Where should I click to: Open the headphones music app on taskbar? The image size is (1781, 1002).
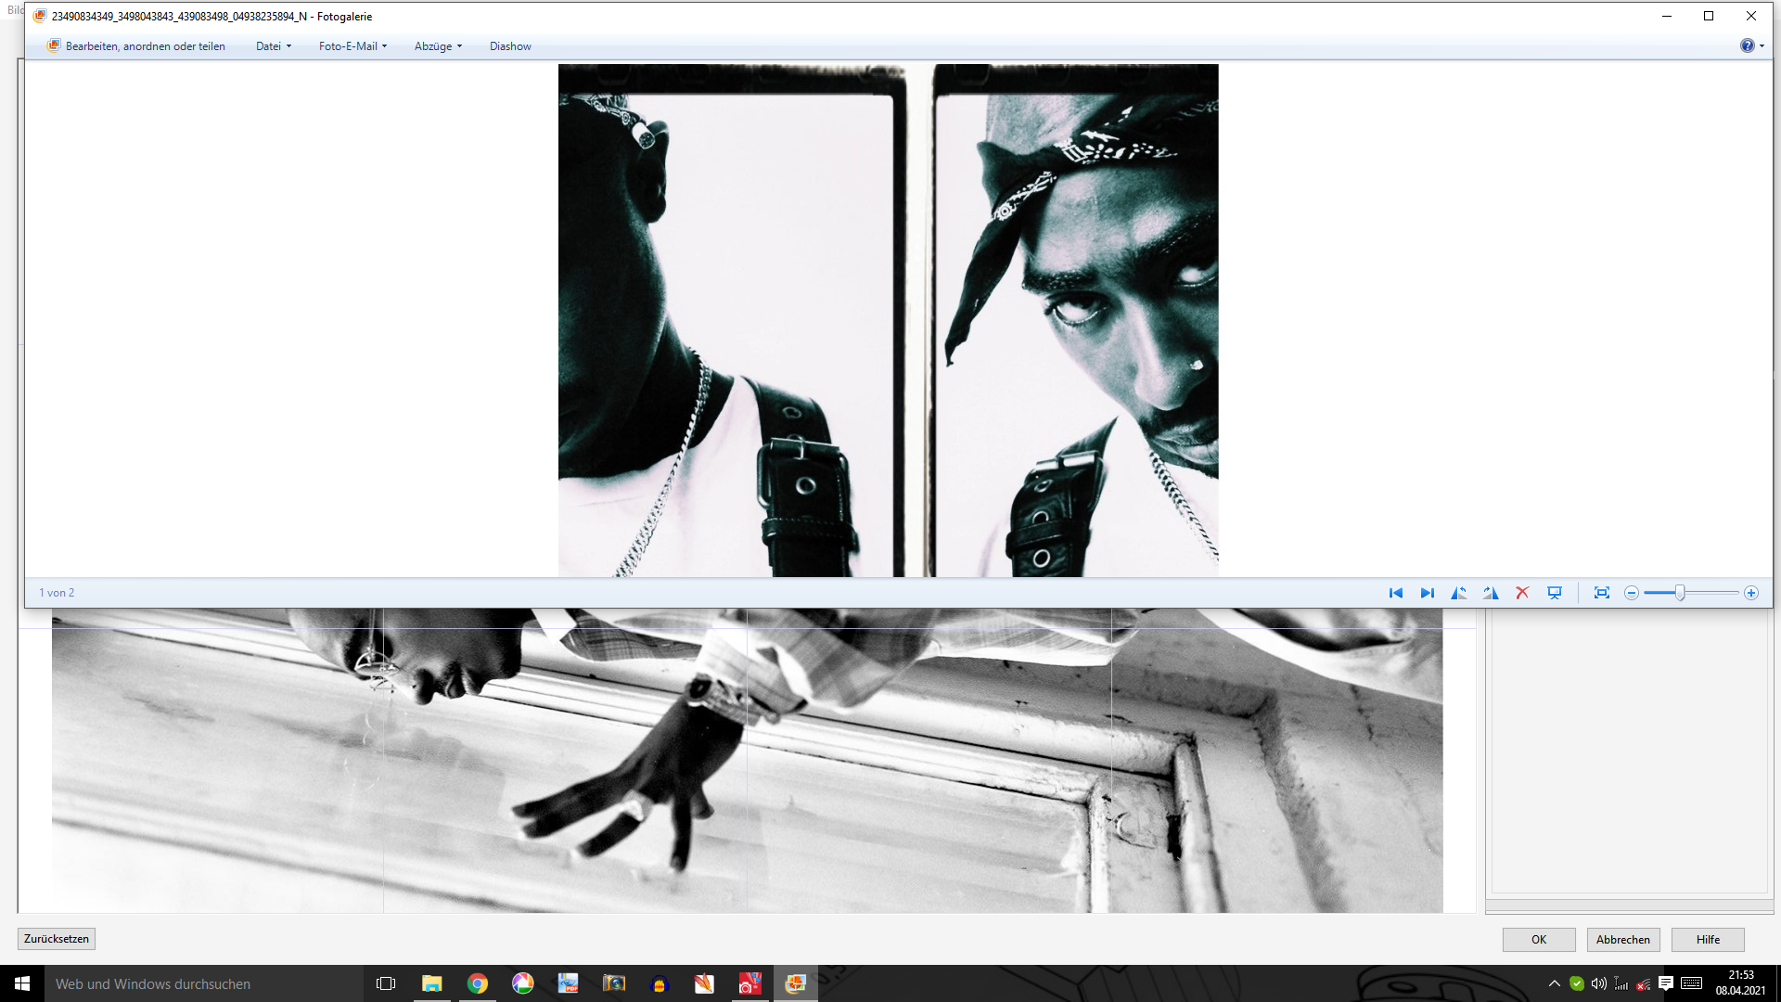(x=660, y=983)
